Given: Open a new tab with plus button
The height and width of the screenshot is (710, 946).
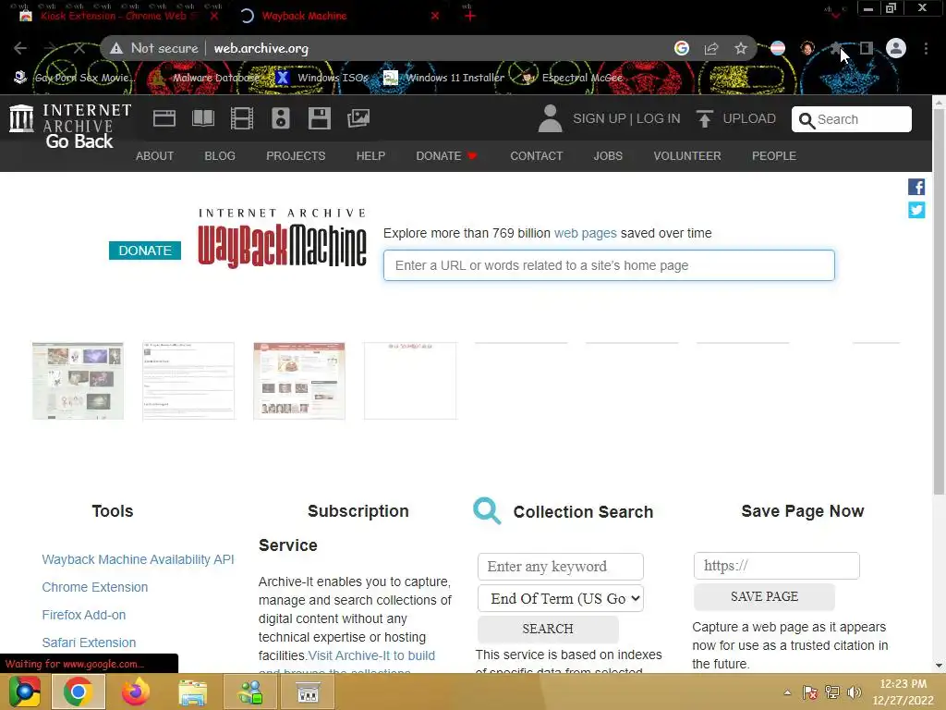Looking at the screenshot, I should tap(470, 16).
